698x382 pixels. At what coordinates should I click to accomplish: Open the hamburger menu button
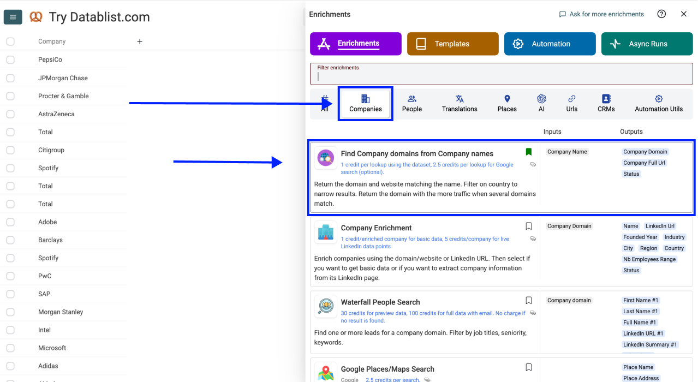click(x=13, y=17)
